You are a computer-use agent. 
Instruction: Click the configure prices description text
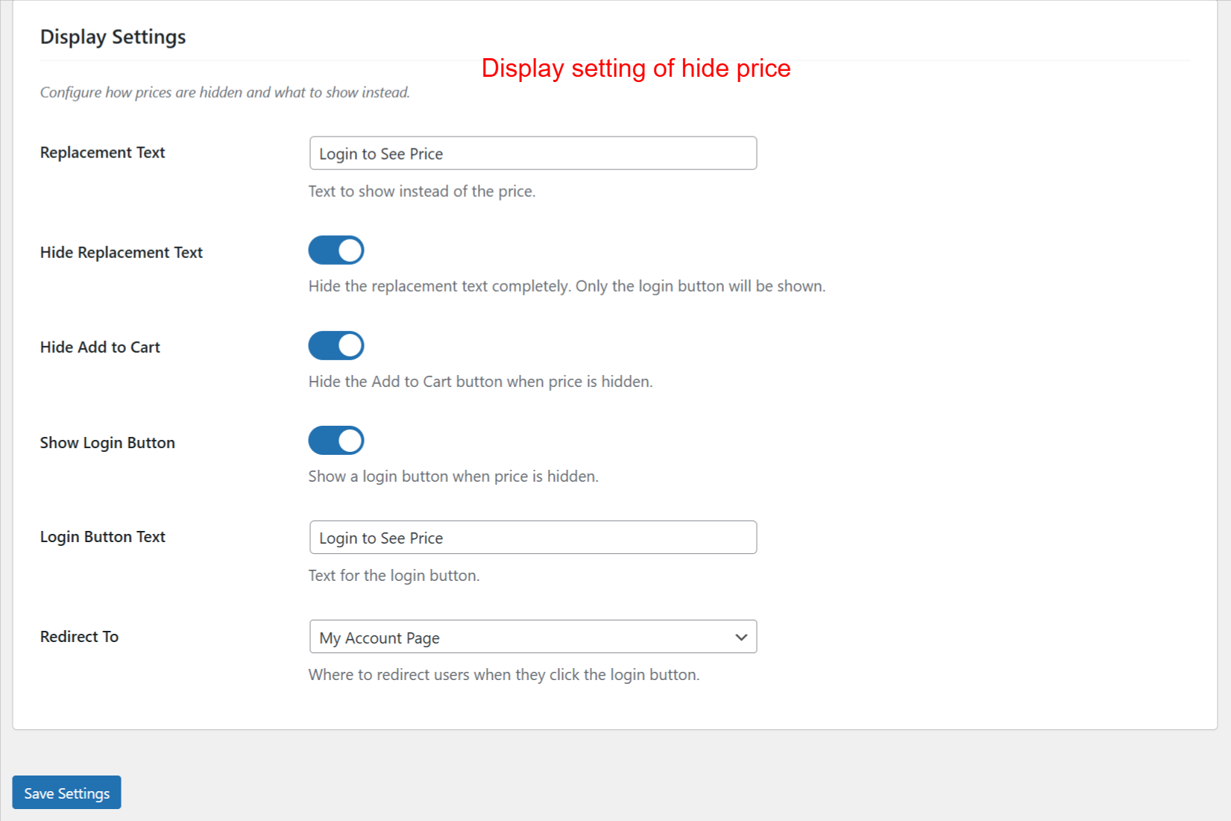click(x=224, y=92)
